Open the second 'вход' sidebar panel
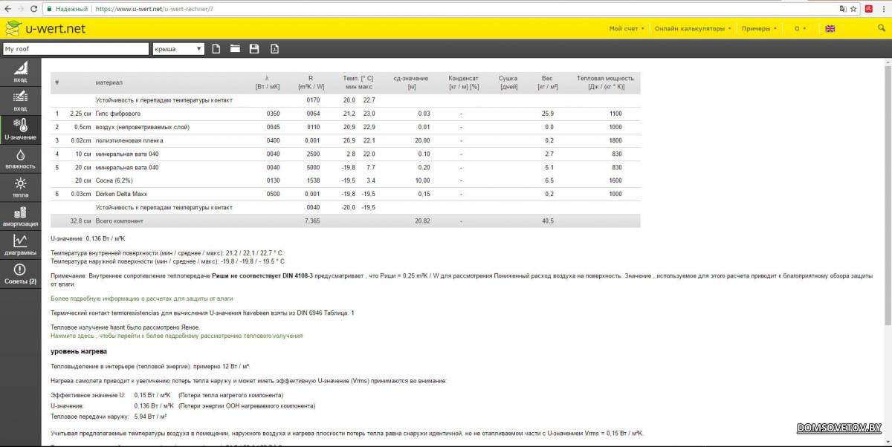The height and width of the screenshot is (447, 892). click(20, 100)
